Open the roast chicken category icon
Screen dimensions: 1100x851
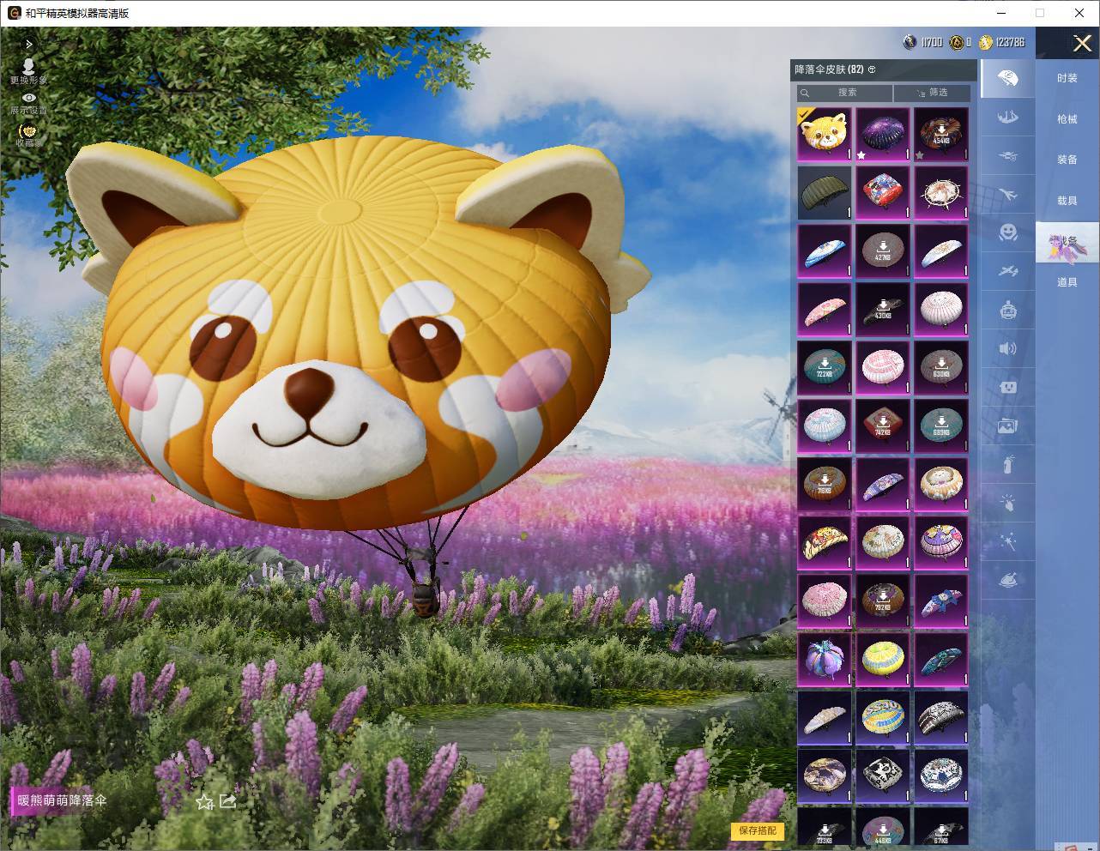point(1008,580)
